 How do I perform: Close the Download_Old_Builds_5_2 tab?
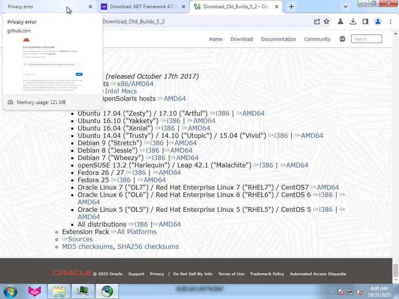tap(277, 7)
